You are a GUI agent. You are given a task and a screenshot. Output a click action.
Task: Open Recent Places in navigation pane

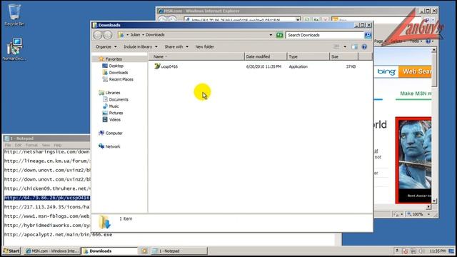tap(121, 79)
